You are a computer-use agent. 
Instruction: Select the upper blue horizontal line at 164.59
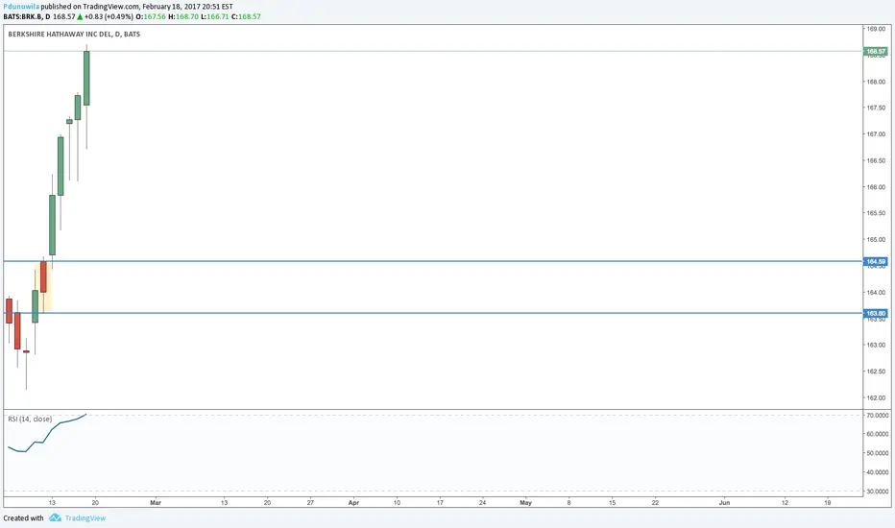point(433,261)
